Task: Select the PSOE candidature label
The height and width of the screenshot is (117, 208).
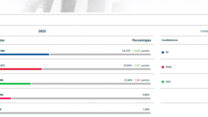Action: 169,67
